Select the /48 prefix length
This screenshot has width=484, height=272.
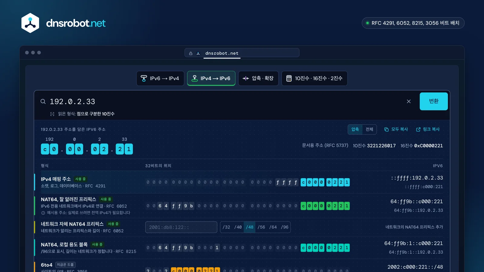[x=250, y=227]
